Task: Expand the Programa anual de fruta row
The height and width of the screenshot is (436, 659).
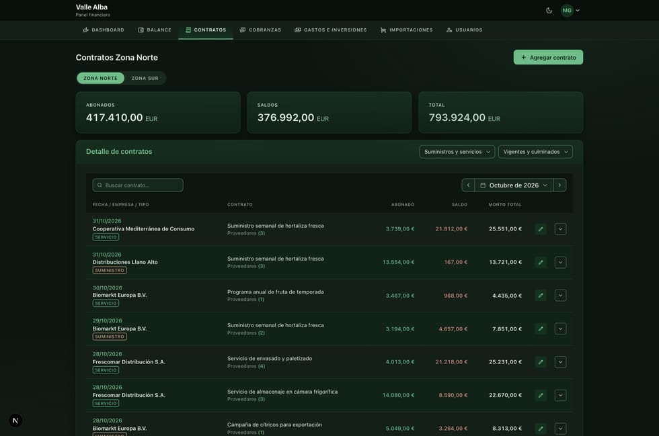Action: coord(560,296)
